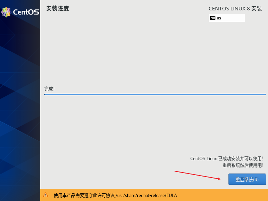Click the warning triangle icon in the EULA bar
This screenshot has width=268, height=201.
pos(46,195)
